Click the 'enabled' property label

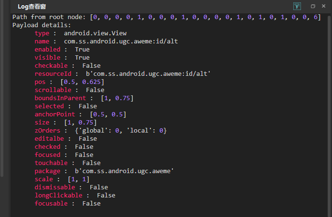pos(47,50)
